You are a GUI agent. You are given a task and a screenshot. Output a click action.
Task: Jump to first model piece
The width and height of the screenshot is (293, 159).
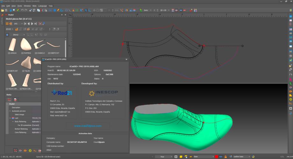pyautogui.click(x=25, y=24)
